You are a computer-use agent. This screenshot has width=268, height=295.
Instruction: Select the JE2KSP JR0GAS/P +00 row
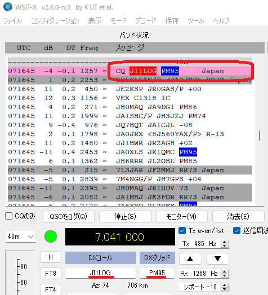(130, 89)
